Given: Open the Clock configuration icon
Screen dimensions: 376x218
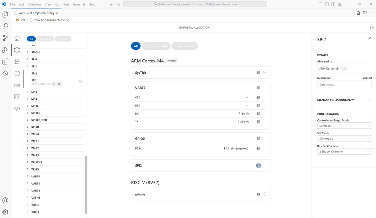Looking at the screenshot, I should click(x=17, y=73).
